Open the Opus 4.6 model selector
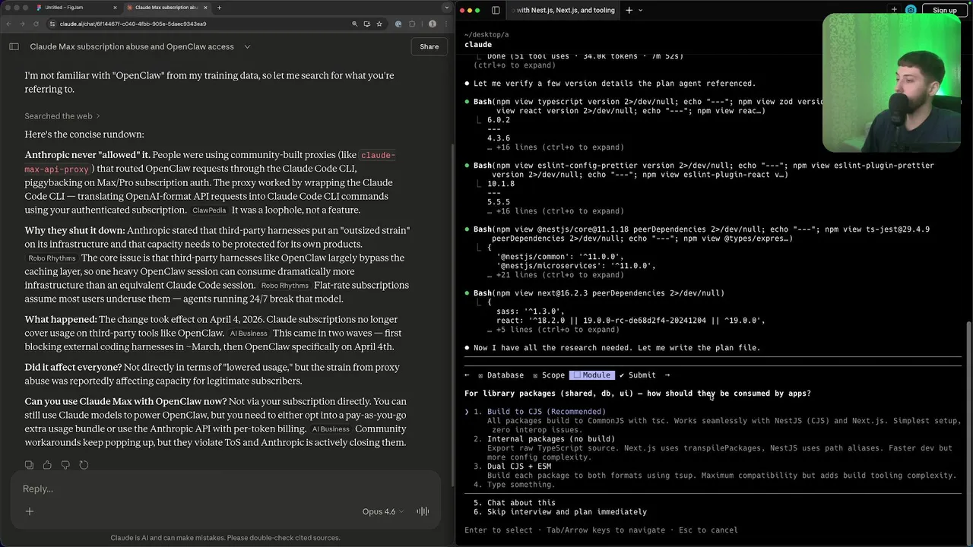 pos(383,511)
